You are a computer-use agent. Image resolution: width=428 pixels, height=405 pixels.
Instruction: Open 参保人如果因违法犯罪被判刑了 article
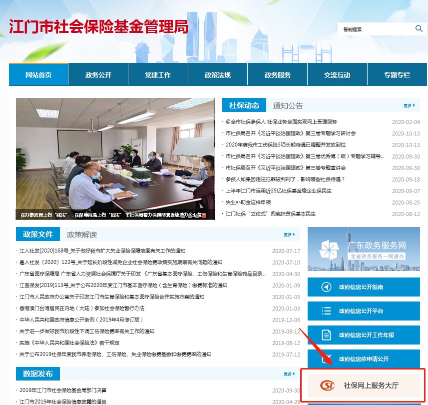pos(285,179)
